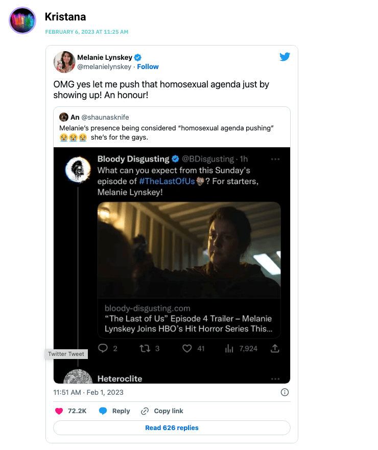Open the tweet info circle icon
This screenshot has height=450, width=378.
[285, 392]
